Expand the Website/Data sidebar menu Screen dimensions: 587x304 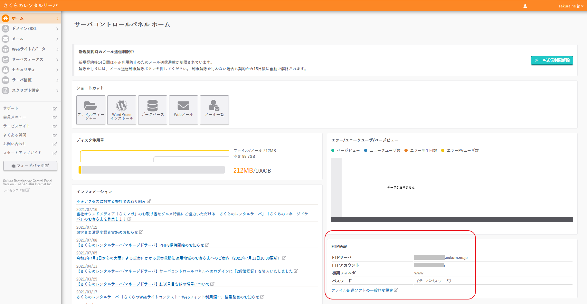tap(30, 49)
